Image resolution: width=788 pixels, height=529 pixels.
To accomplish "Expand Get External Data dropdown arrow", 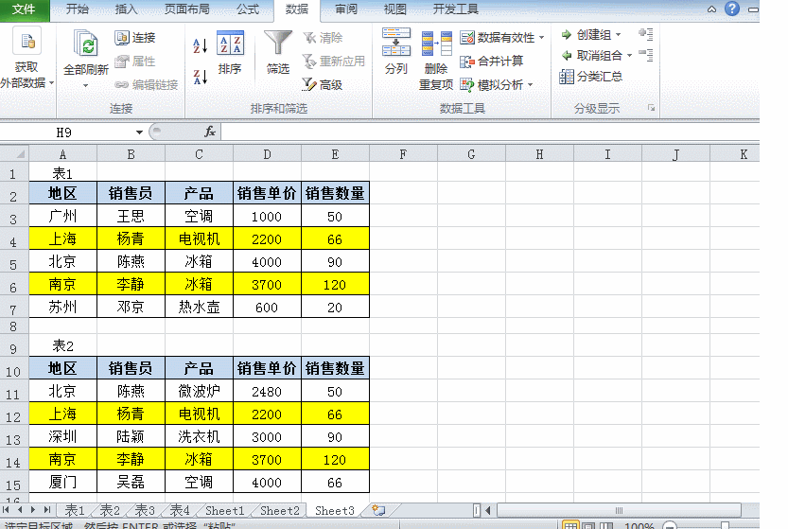I will click(51, 83).
